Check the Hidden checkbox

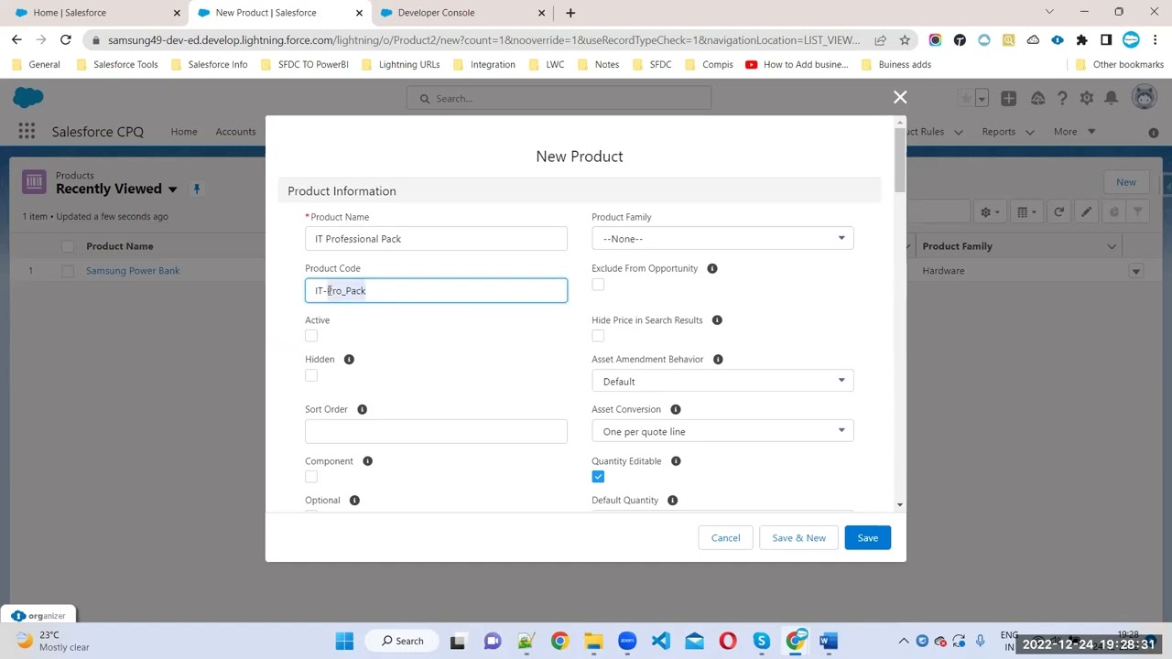311,375
